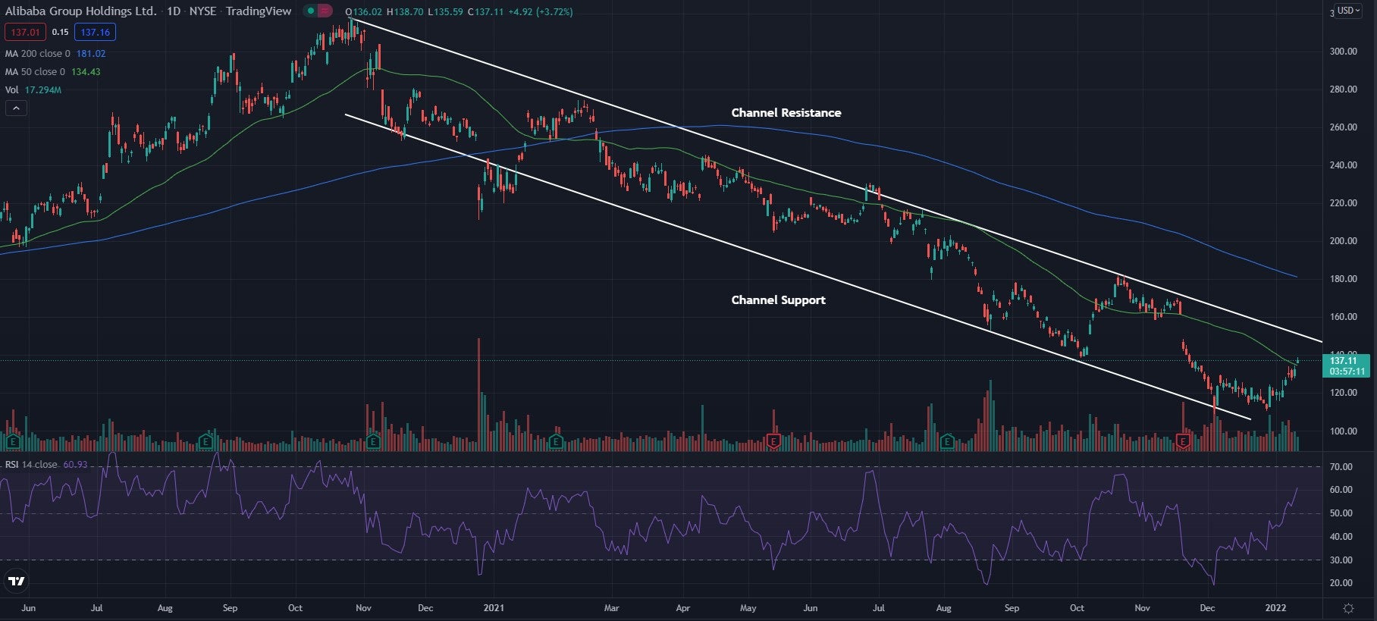Click the 100.00 price axis label
The image size is (1377, 621).
pyautogui.click(x=1343, y=431)
